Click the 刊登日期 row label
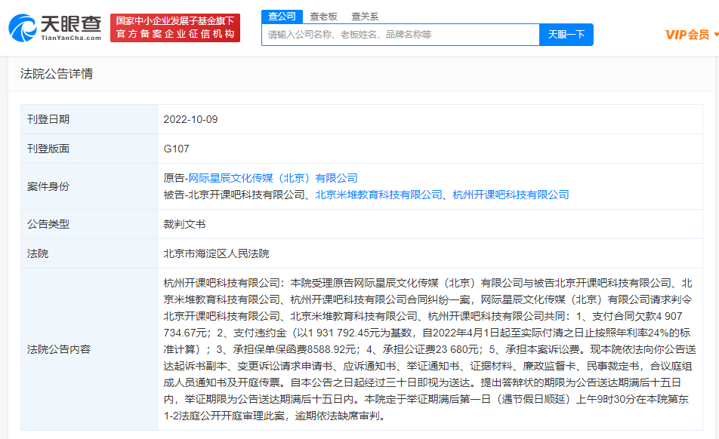Viewport: 719px width, 439px height. tap(48, 119)
